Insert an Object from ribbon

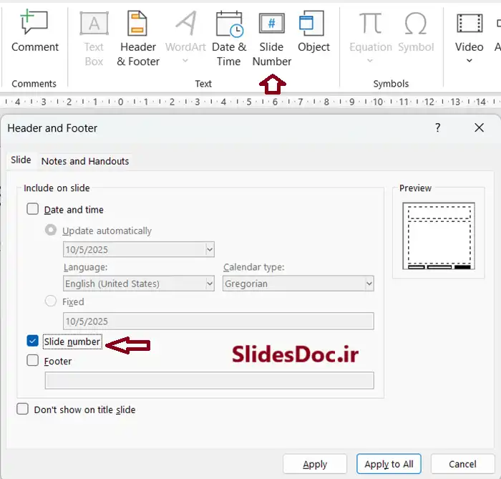pyautogui.click(x=313, y=25)
